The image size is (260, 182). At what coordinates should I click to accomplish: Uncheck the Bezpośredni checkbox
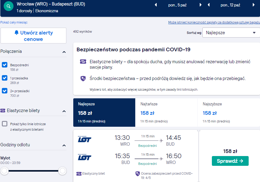coord(5,65)
